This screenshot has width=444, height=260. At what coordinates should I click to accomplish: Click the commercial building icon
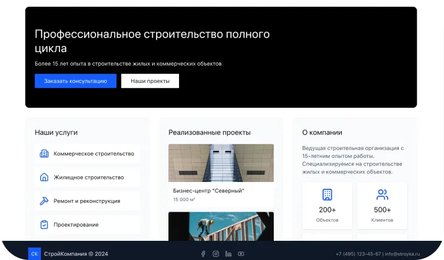click(x=44, y=154)
